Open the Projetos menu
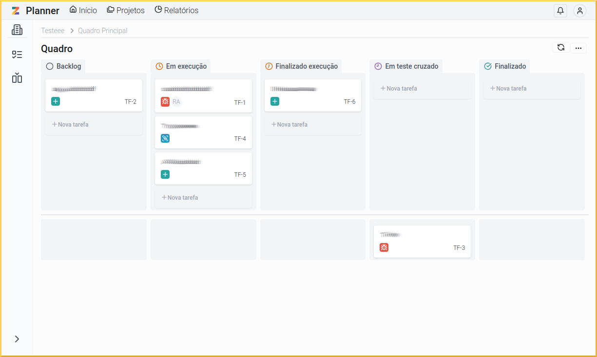Image resolution: width=597 pixels, height=357 pixels. pos(126,10)
